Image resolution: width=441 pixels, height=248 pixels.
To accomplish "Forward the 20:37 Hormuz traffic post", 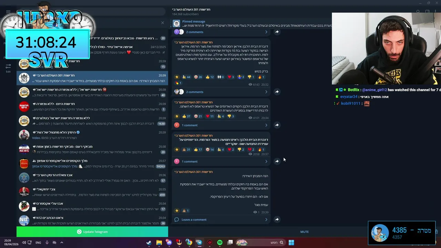I will [277, 161].
